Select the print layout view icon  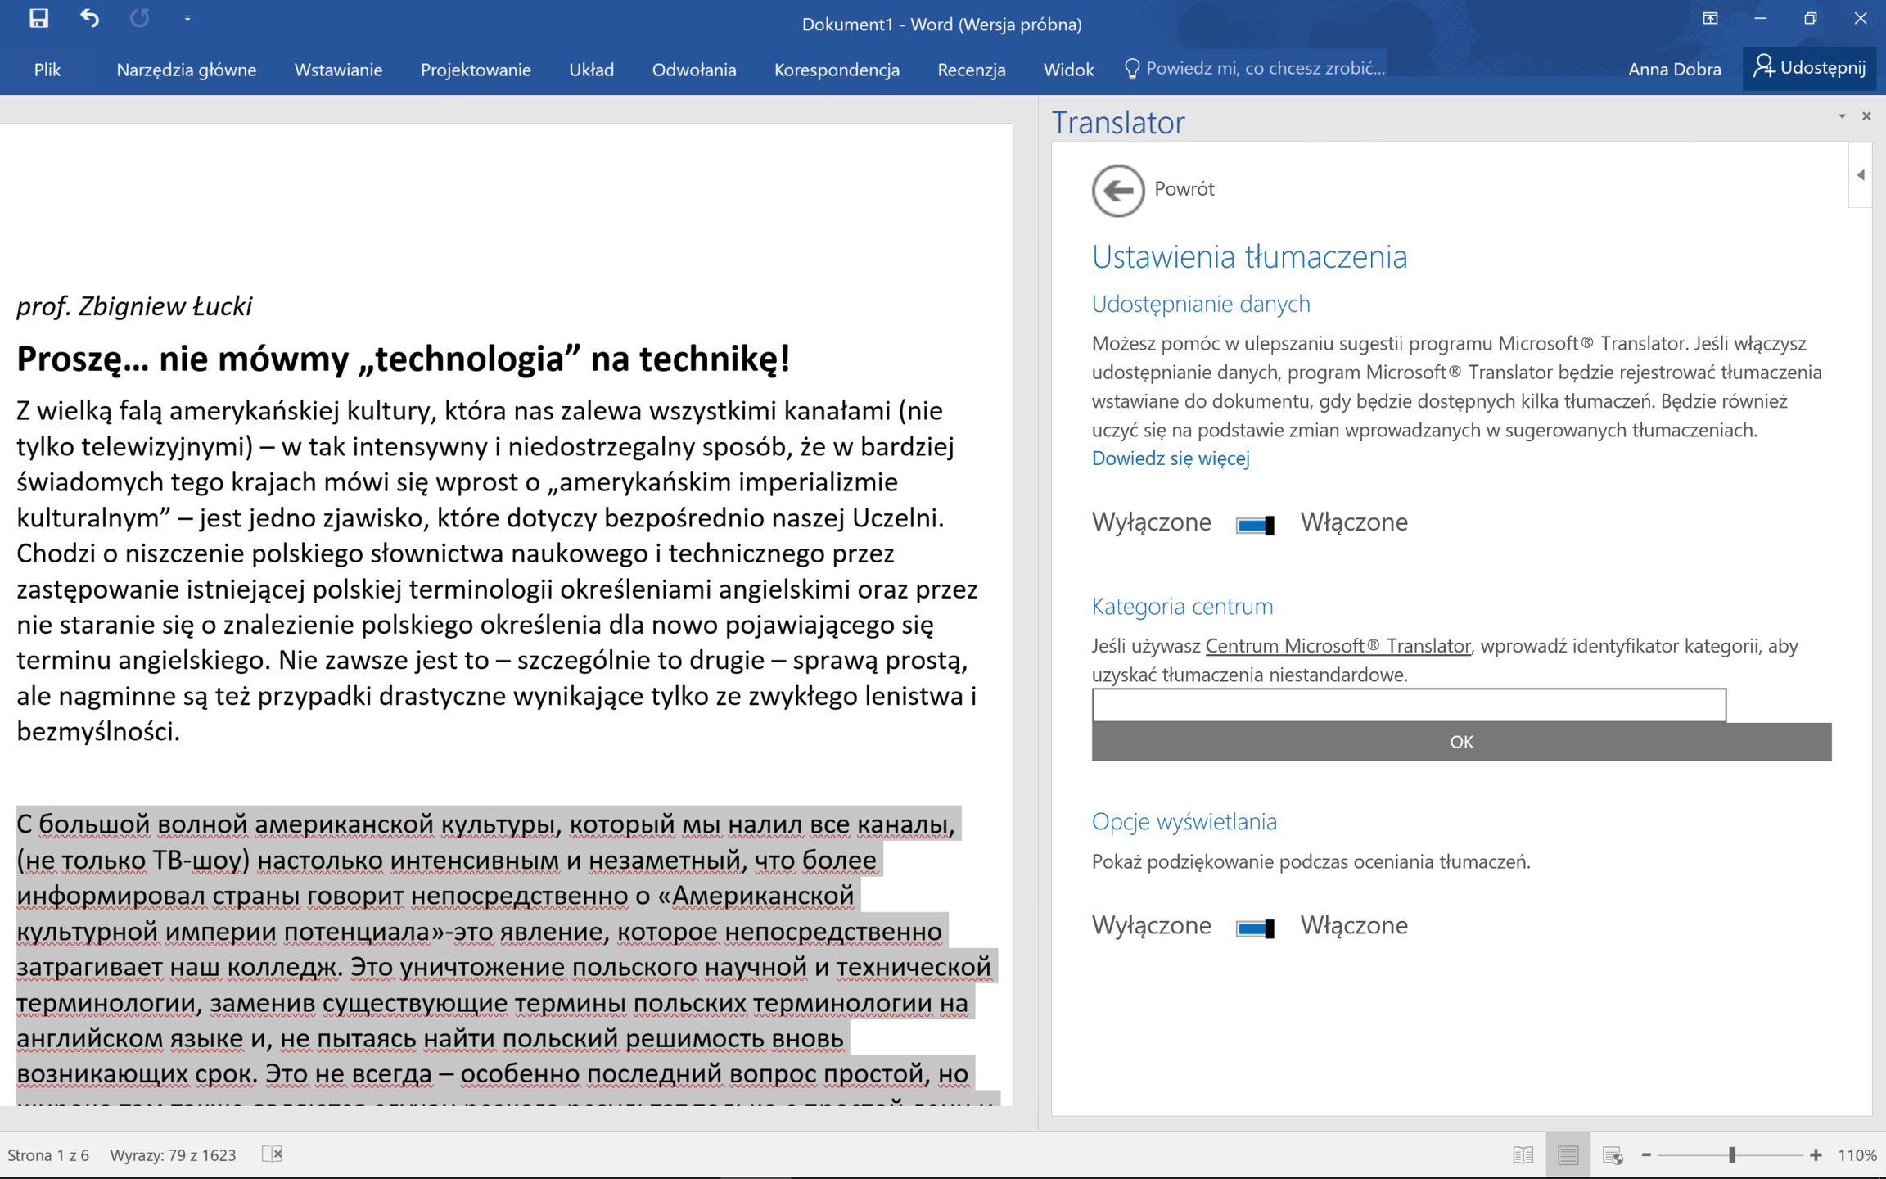coord(1568,1154)
